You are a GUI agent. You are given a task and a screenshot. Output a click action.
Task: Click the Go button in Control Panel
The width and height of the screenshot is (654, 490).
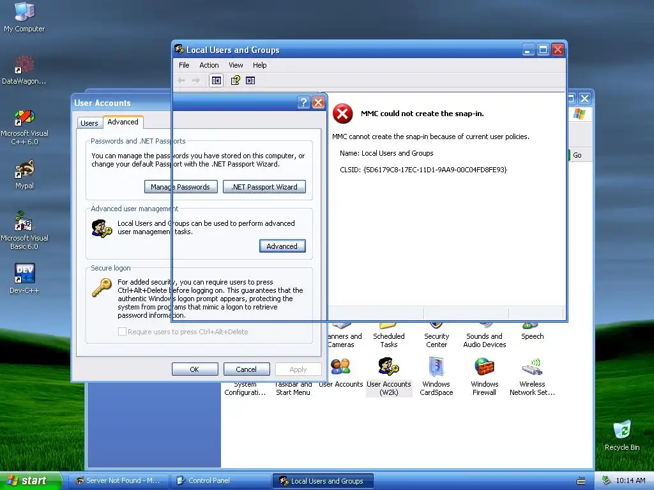tap(577, 155)
